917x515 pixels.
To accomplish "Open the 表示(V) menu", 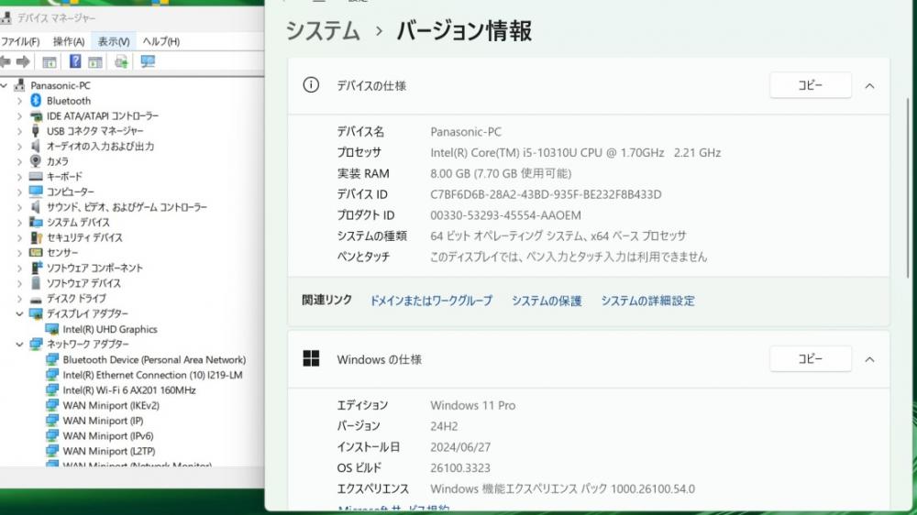I will click(114, 41).
